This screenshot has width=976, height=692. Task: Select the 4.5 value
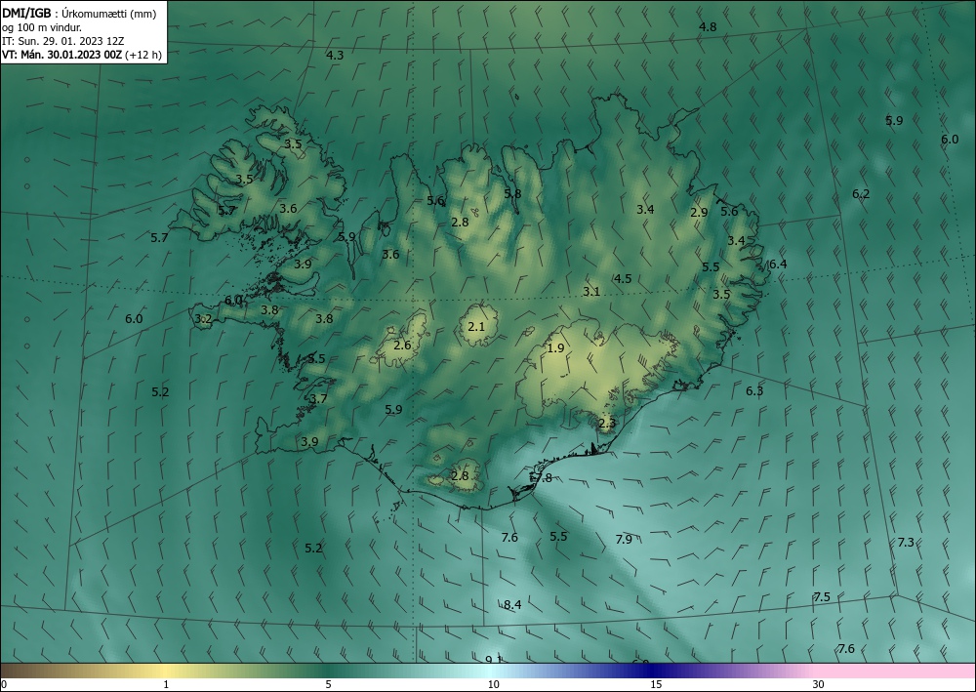click(x=623, y=279)
